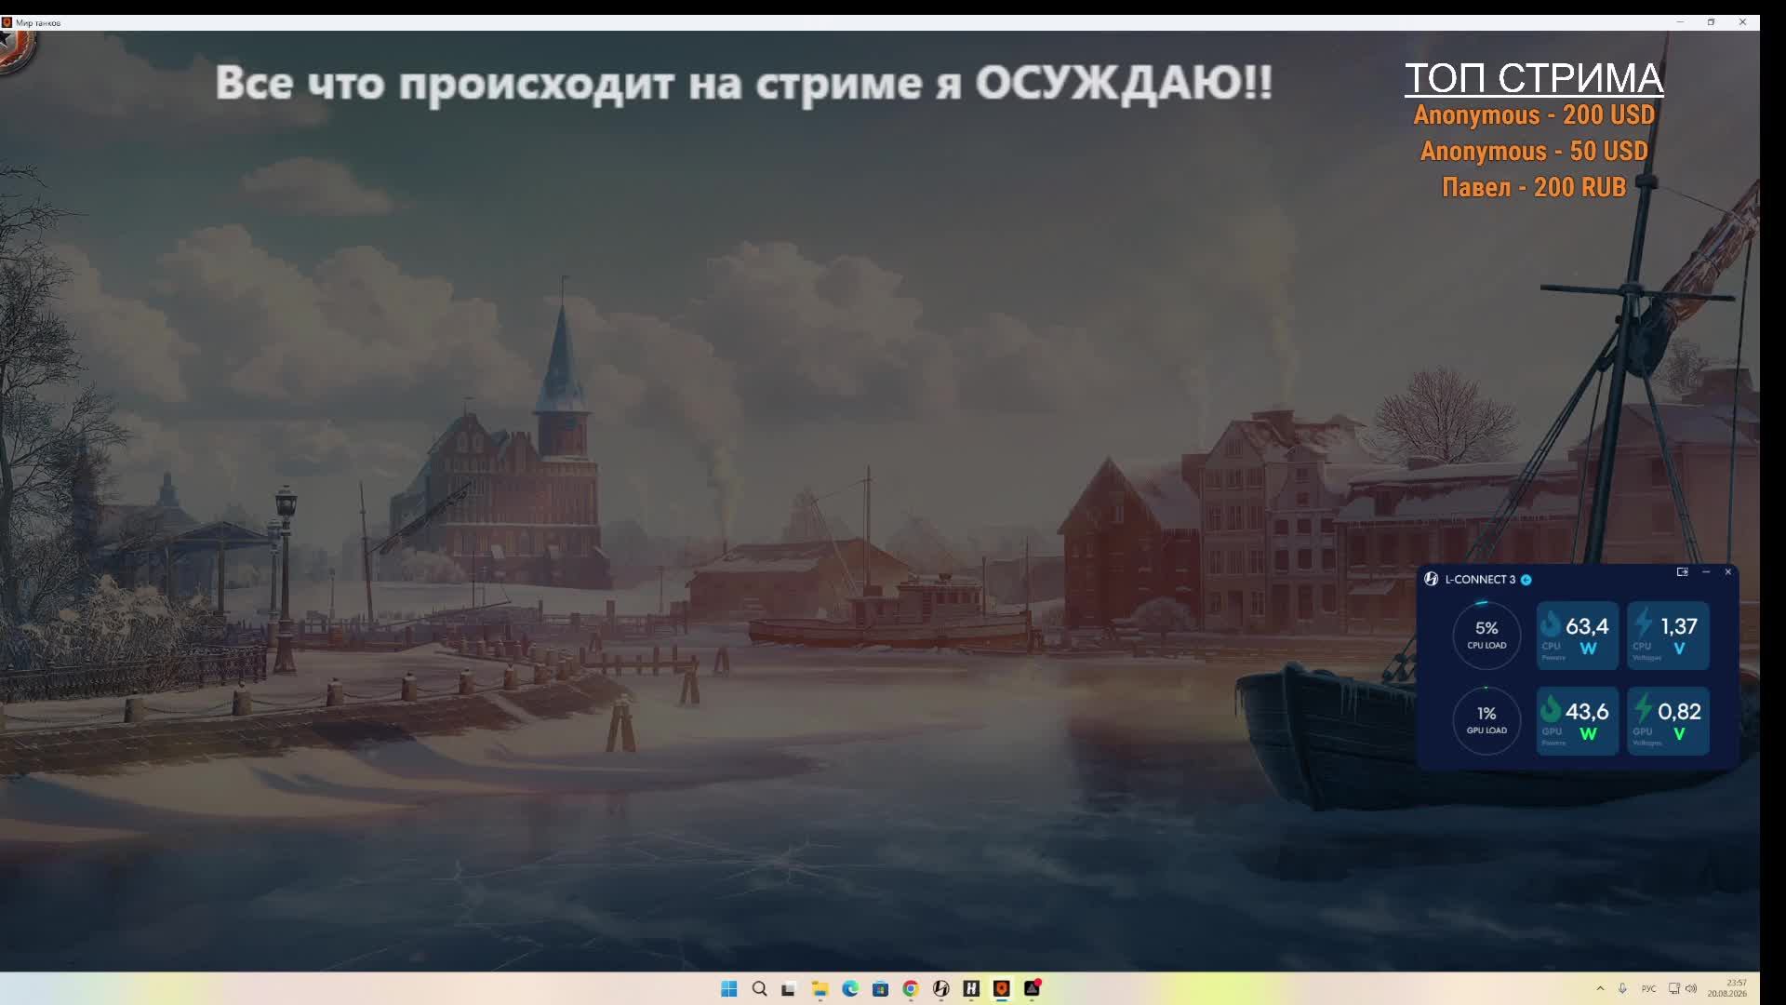
Task: Open the GPU voltage 0,82 V tile
Action: click(x=1668, y=721)
